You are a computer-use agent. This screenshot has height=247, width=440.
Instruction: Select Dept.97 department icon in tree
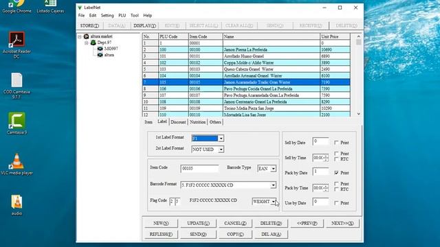93,43
